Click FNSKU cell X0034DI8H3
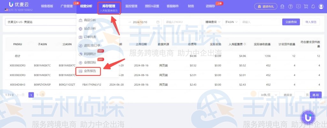 (x=18, y=85)
